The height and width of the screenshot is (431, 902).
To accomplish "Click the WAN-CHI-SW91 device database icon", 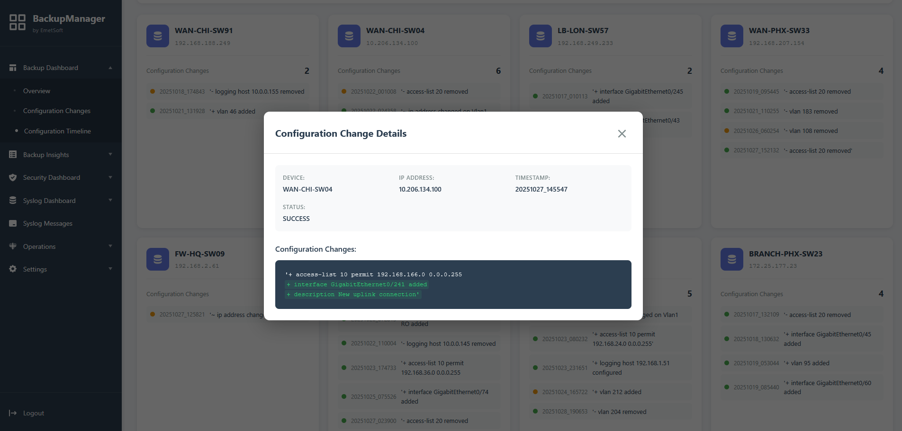I will click(157, 35).
